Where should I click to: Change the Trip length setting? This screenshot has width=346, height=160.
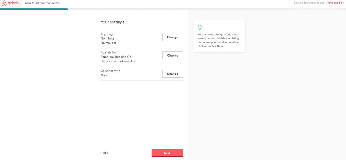pos(172,37)
